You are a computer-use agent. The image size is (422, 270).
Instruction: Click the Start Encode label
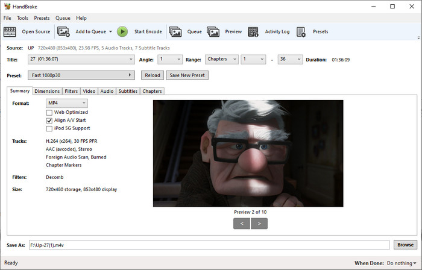pos(148,32)
